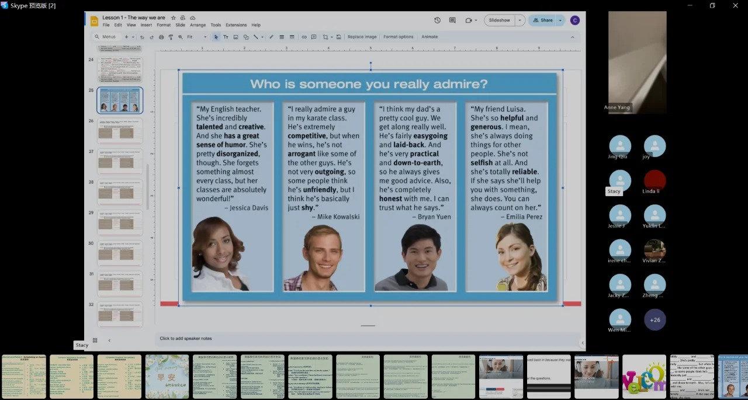Image resolution: width=748 pixels, height=400 pixels.
Task: Show the +26 more participants
Action: (x=655, y=320)
